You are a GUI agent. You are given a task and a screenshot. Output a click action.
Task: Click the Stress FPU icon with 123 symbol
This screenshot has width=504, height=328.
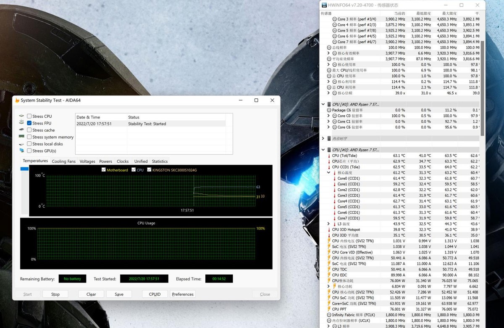tap(21, 123)
